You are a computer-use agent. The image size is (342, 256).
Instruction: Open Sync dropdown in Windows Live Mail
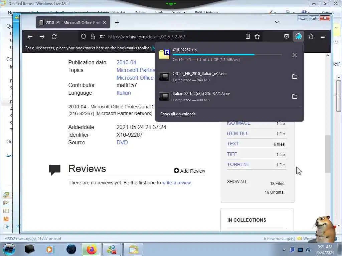pyautogui.click(x=179, y=12)
